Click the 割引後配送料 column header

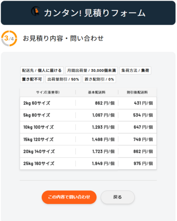point(137,92)
